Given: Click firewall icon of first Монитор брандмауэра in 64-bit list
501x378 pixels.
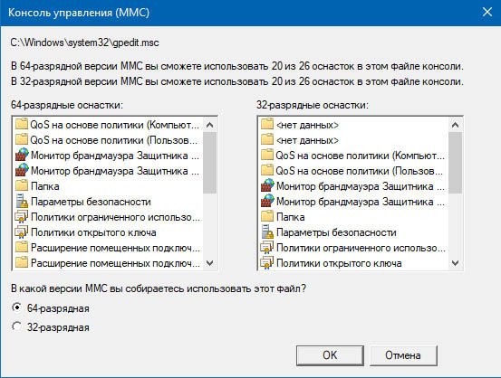Looking at the screenshot, I should coord(22,155).
